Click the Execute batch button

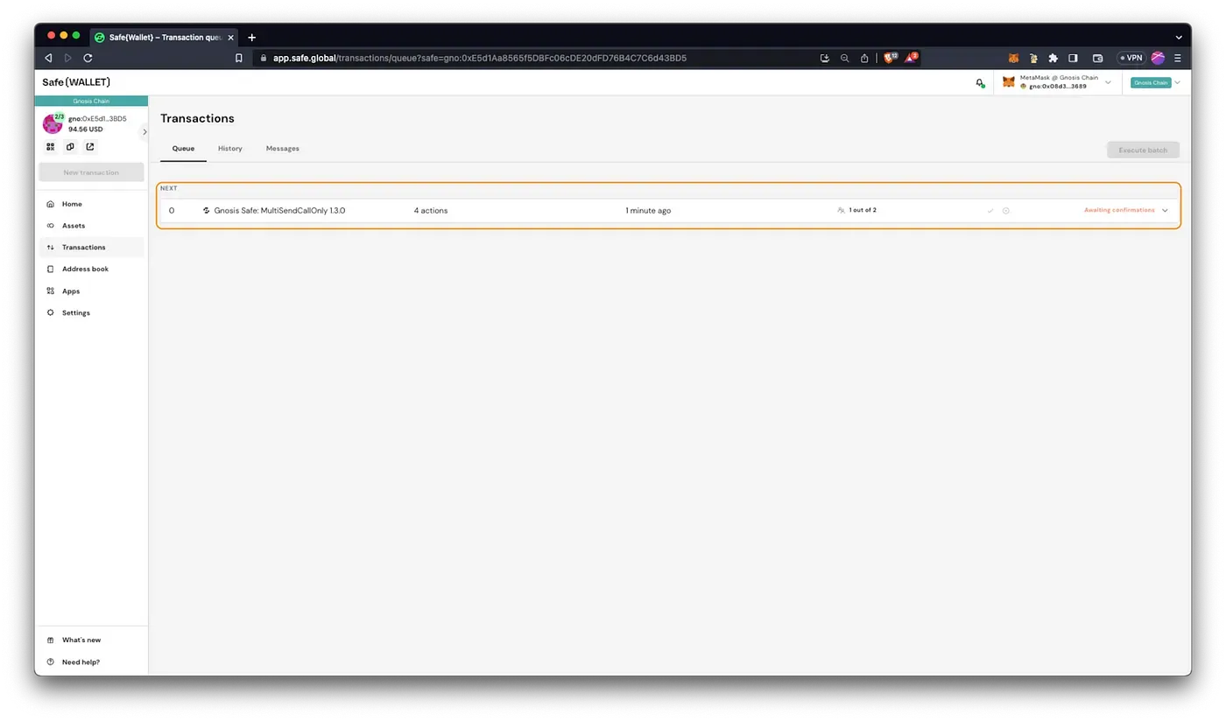1143,150
